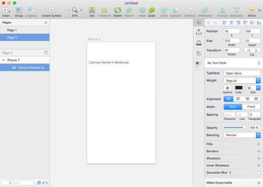Collapse the iPhone 7 artboard layer
Image resolution: width=263 pixels, height=187 pixels.
4,60
